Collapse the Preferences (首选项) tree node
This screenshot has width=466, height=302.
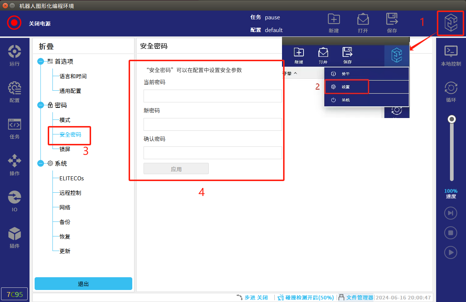(40, 62)
